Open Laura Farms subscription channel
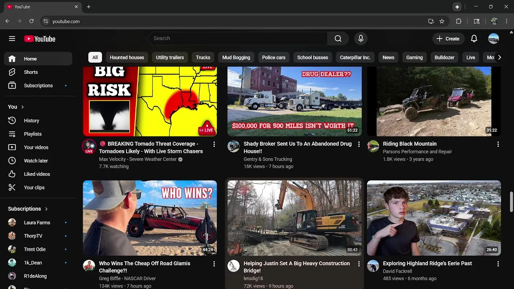The width and height of the screenshot is (514, 289). (38, 222)
